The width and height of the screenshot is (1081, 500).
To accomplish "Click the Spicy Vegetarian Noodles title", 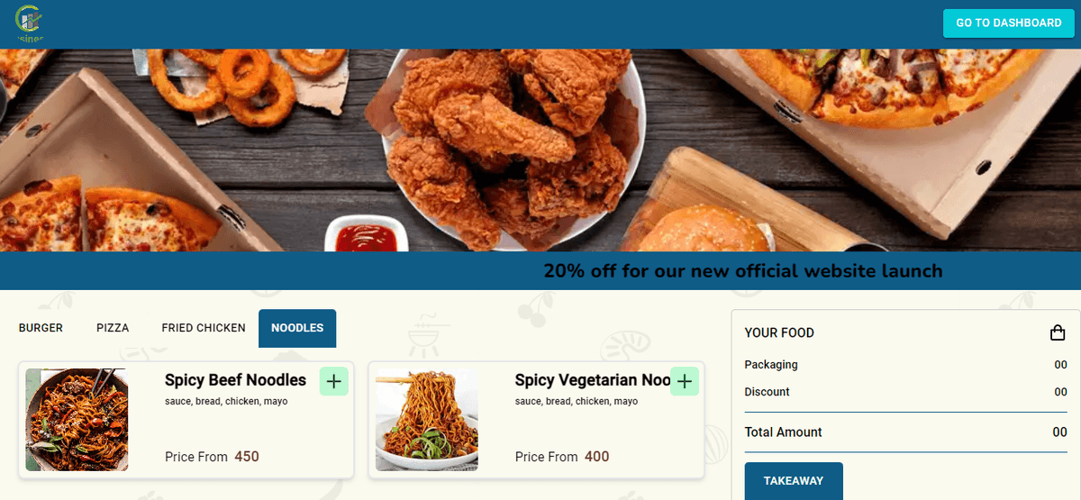I will 593,380.
